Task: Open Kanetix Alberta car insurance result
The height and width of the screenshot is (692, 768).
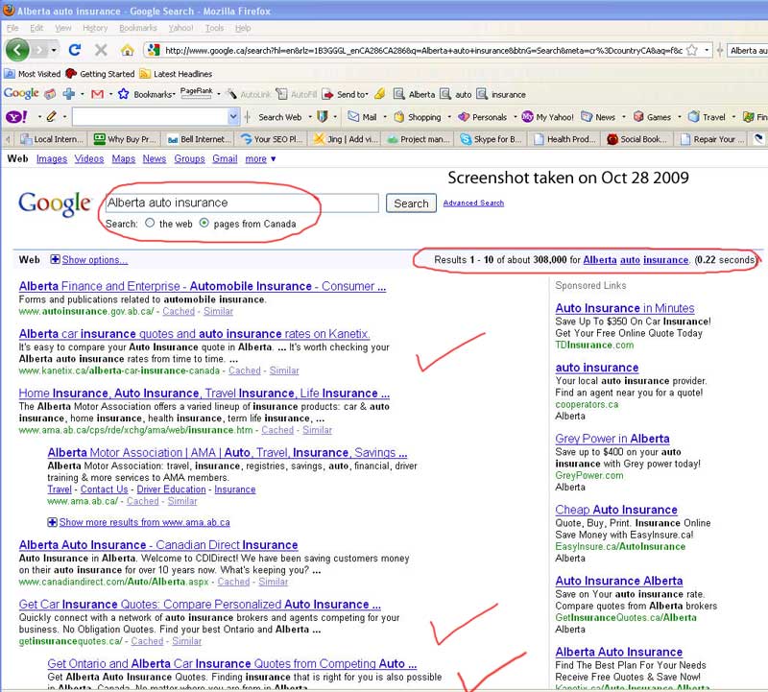Action: click(194, 333)
